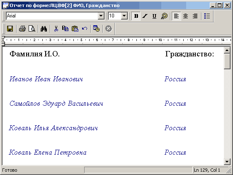The image size is (233, 175).
Task: Copy selection with the copy icon
Action: coord(65,29)
